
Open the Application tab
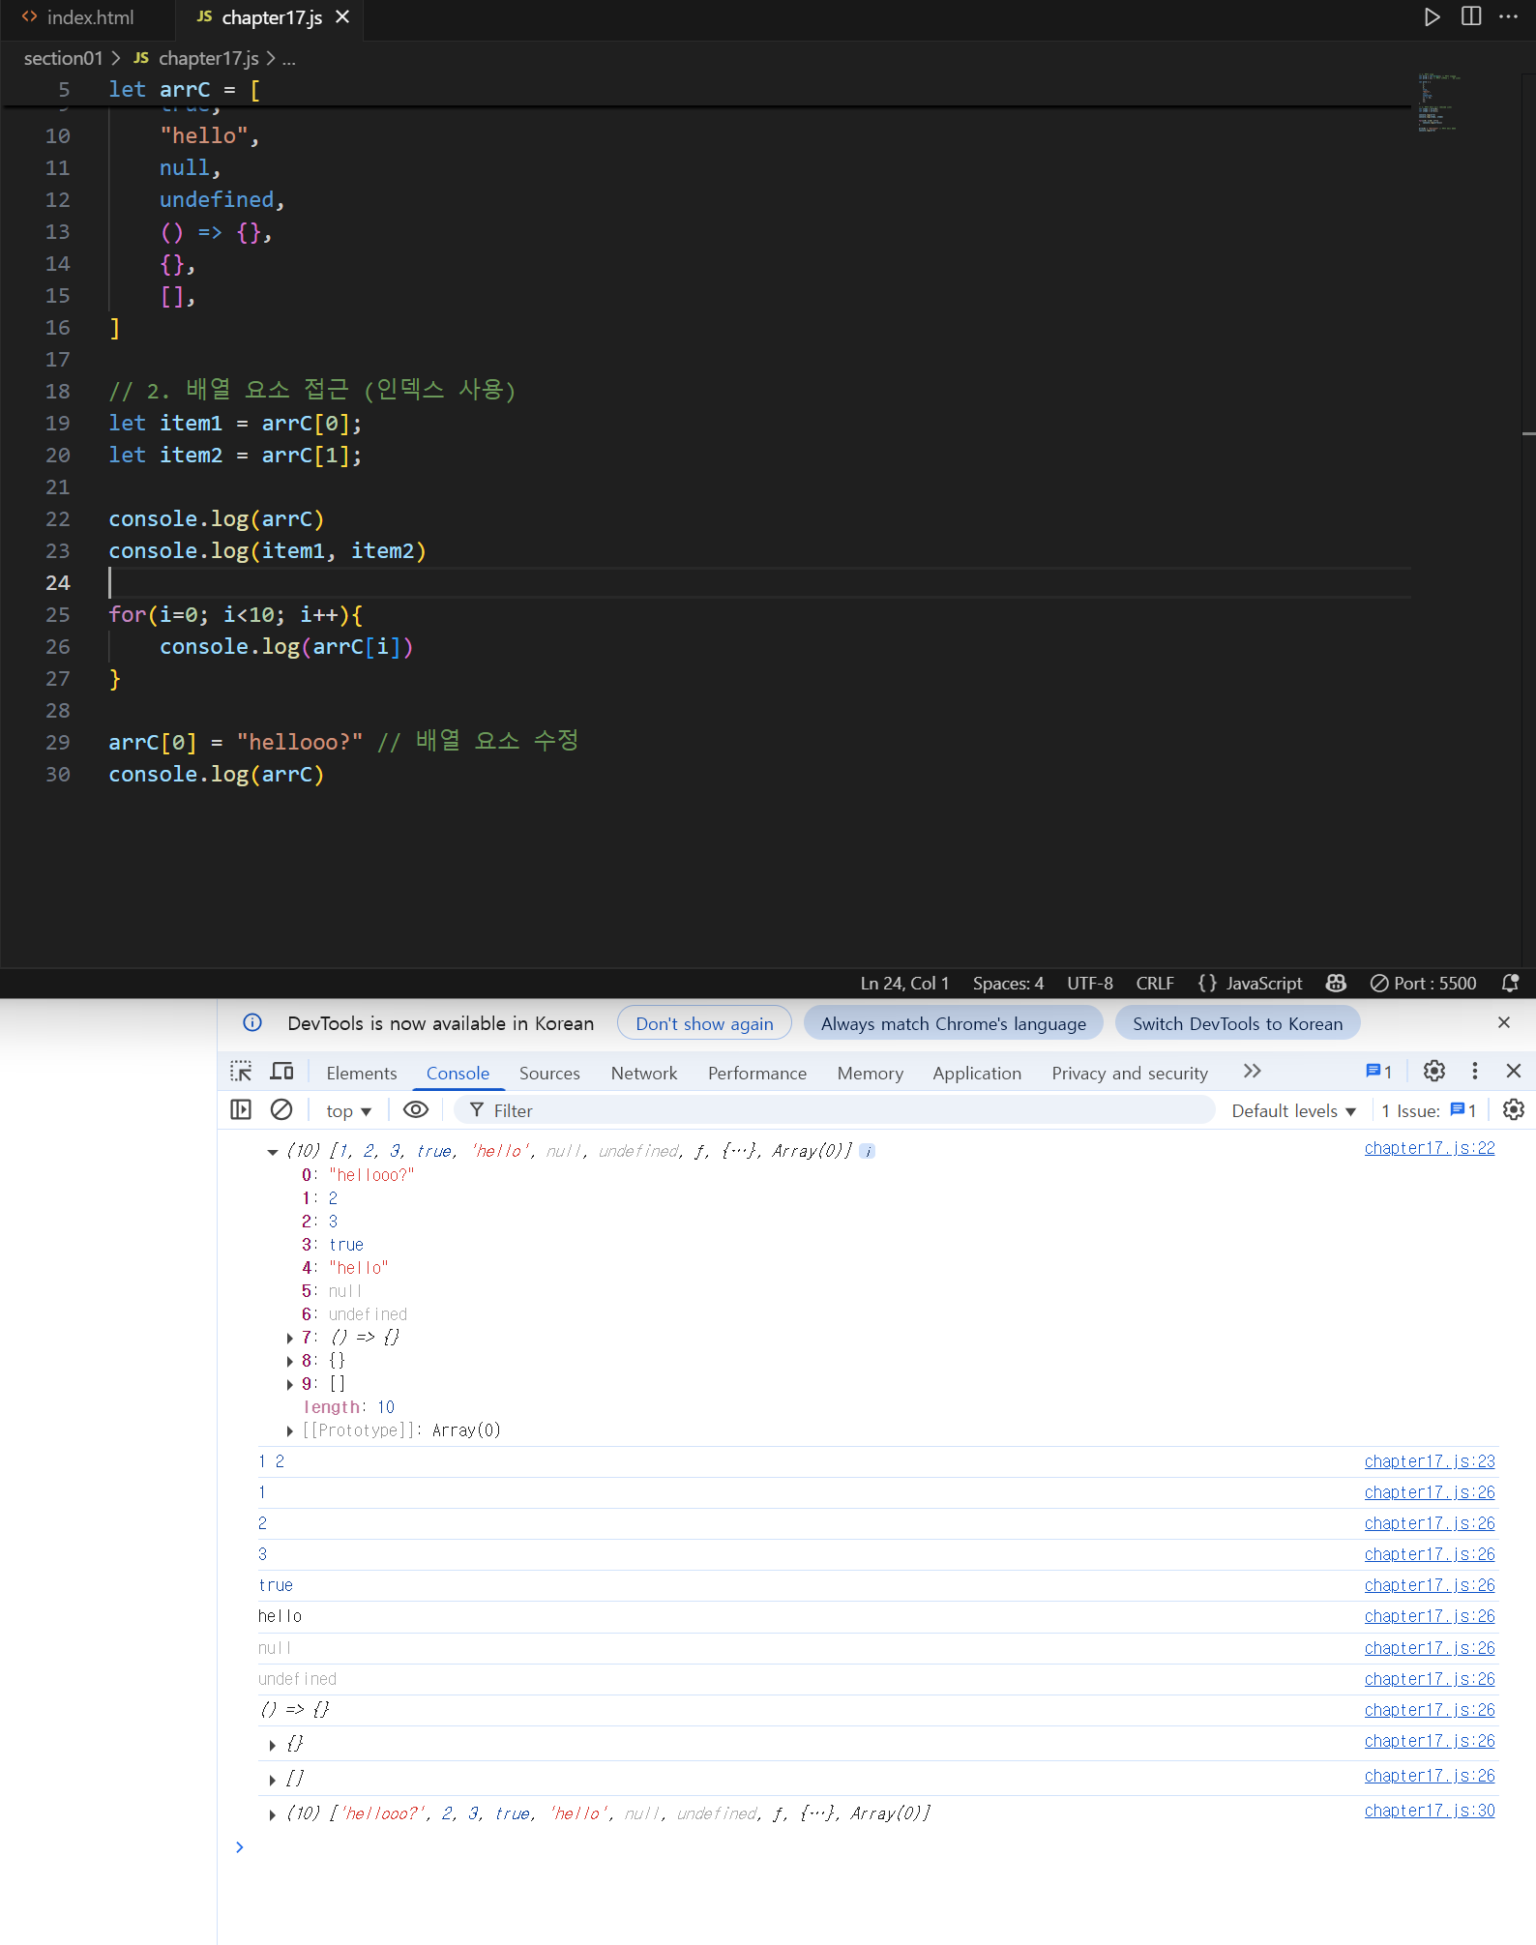click(977, 1073)
